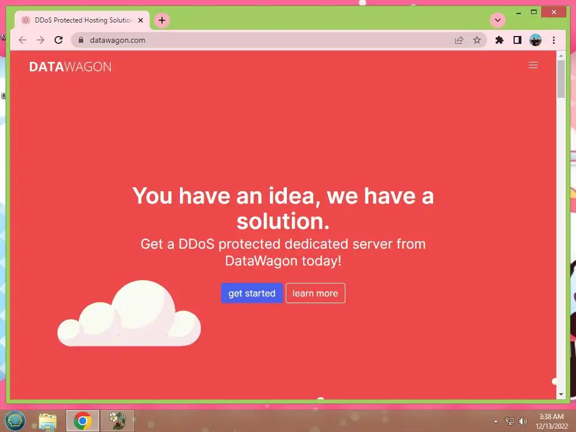Close the DDoS Protected Hosting tab
The image size is (576, 432).
pyautogui.click(x=140, y=20)
